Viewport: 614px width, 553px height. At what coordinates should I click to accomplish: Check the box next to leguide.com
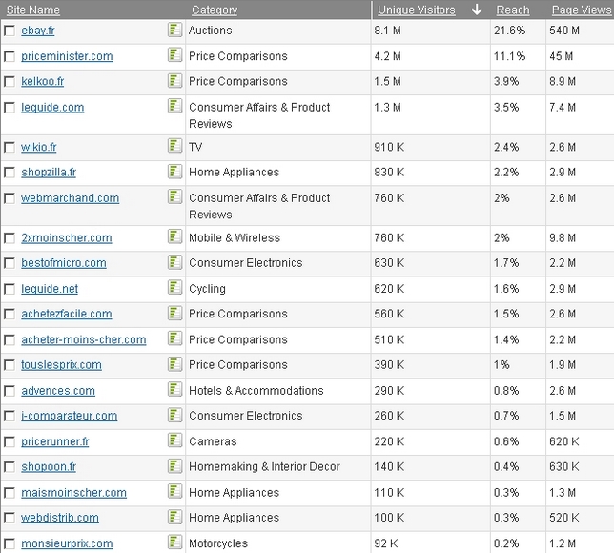coord(10,108)
